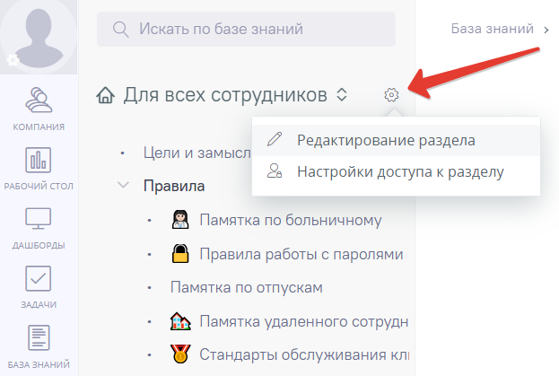The height and width of the screenshot is (376, 559).
Task: Click the gold medal emoji icon
Action: 180,354
